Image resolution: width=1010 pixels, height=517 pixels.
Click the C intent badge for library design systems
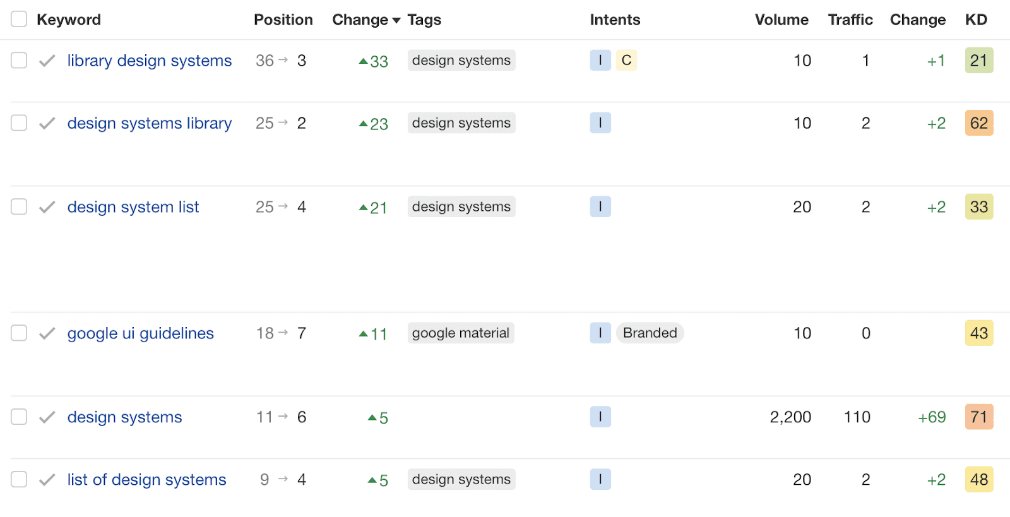point(626,61)
